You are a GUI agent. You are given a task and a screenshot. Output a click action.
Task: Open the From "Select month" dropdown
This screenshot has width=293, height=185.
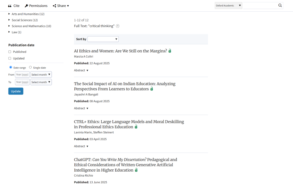click(41, 74)
